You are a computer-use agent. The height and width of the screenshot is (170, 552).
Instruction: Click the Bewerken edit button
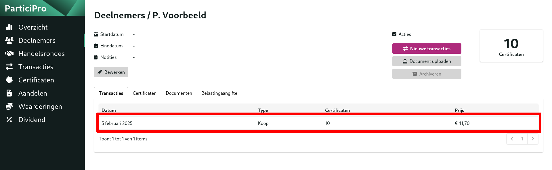[x=111, y=72]
